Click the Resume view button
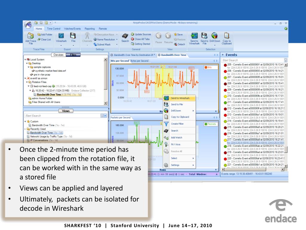 click(x=168, y=38)
